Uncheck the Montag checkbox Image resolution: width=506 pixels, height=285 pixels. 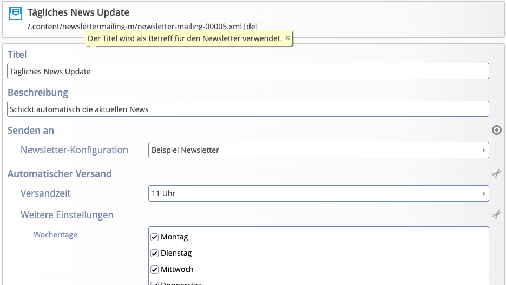[x=154, y=237]
